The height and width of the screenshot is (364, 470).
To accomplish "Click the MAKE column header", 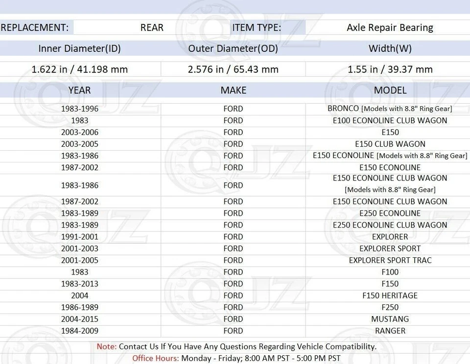I will [233, 91].
